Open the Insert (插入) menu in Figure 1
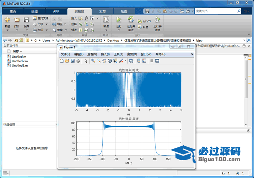Viewport: 254px width, 178px height. [105, 54]
